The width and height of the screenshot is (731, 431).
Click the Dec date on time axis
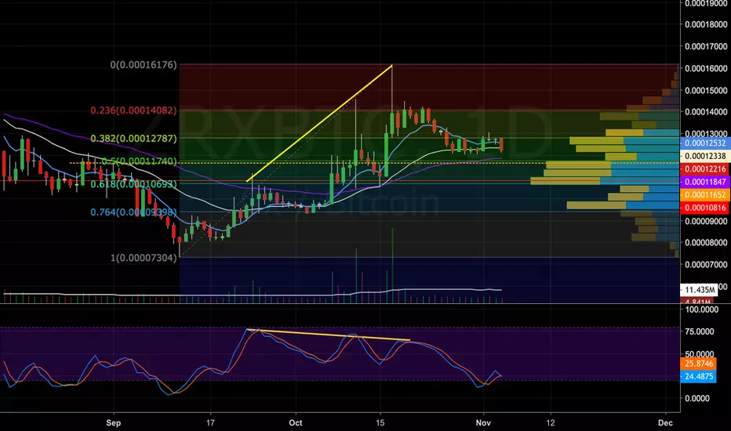665,422
